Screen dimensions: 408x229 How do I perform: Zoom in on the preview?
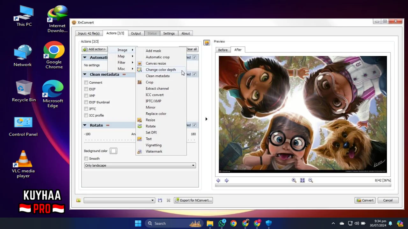294,180
